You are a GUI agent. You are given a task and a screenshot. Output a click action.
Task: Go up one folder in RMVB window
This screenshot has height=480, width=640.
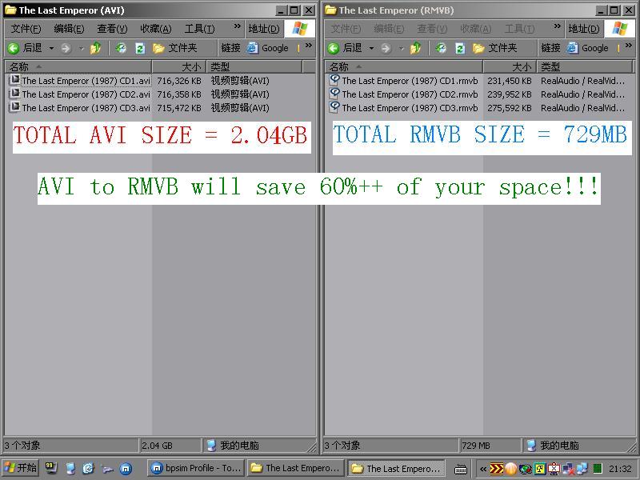coord(415,48)
